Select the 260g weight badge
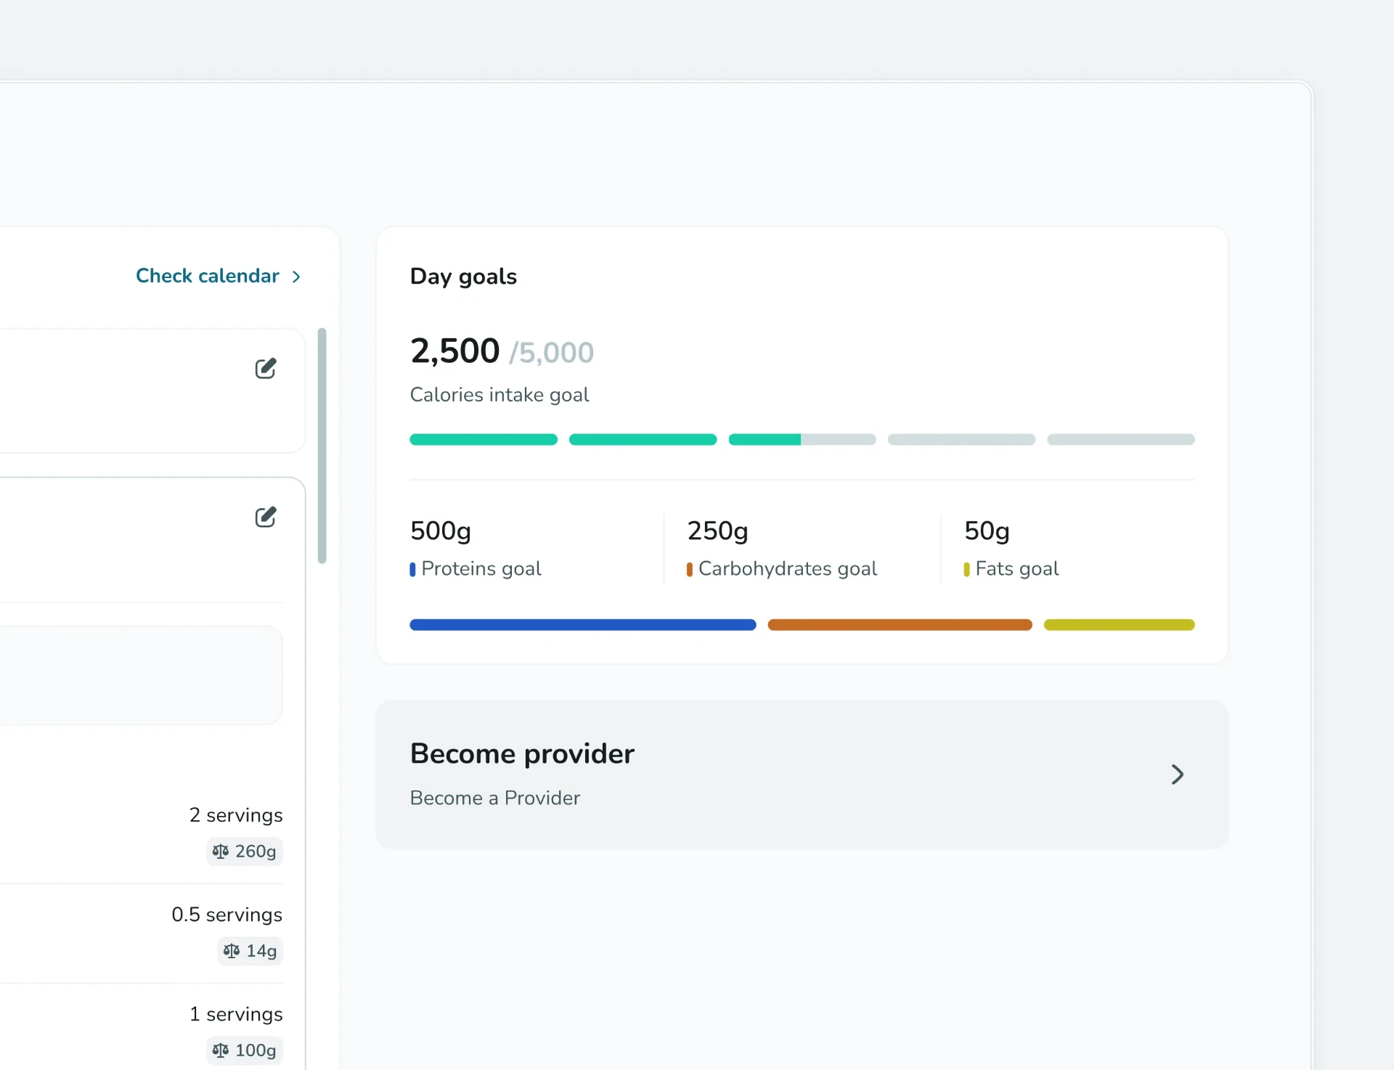 coord(245,851)
